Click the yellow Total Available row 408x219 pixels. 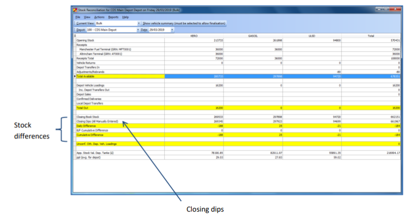pos(106,76)
